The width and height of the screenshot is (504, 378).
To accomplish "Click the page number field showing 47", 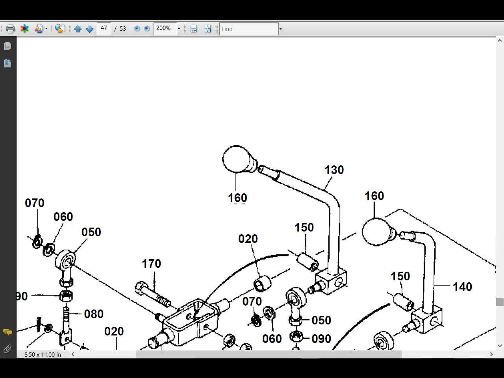I will [x=104, y=28].
